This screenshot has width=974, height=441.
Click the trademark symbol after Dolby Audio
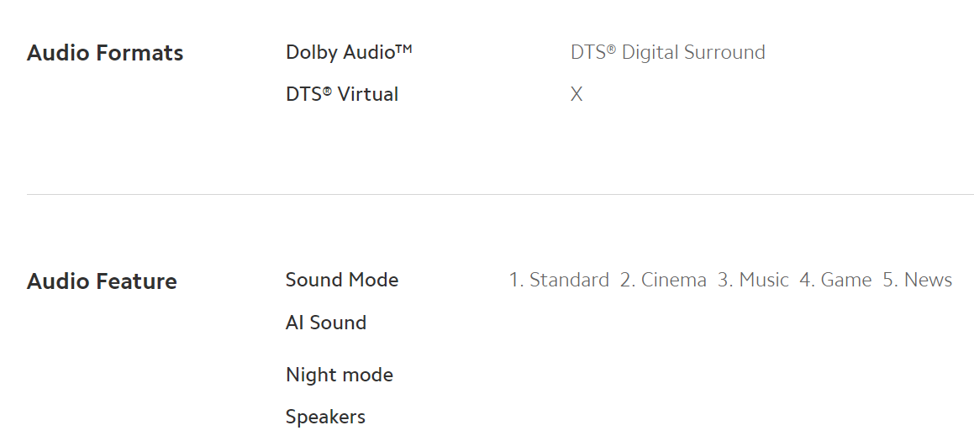tap(403, 48)
